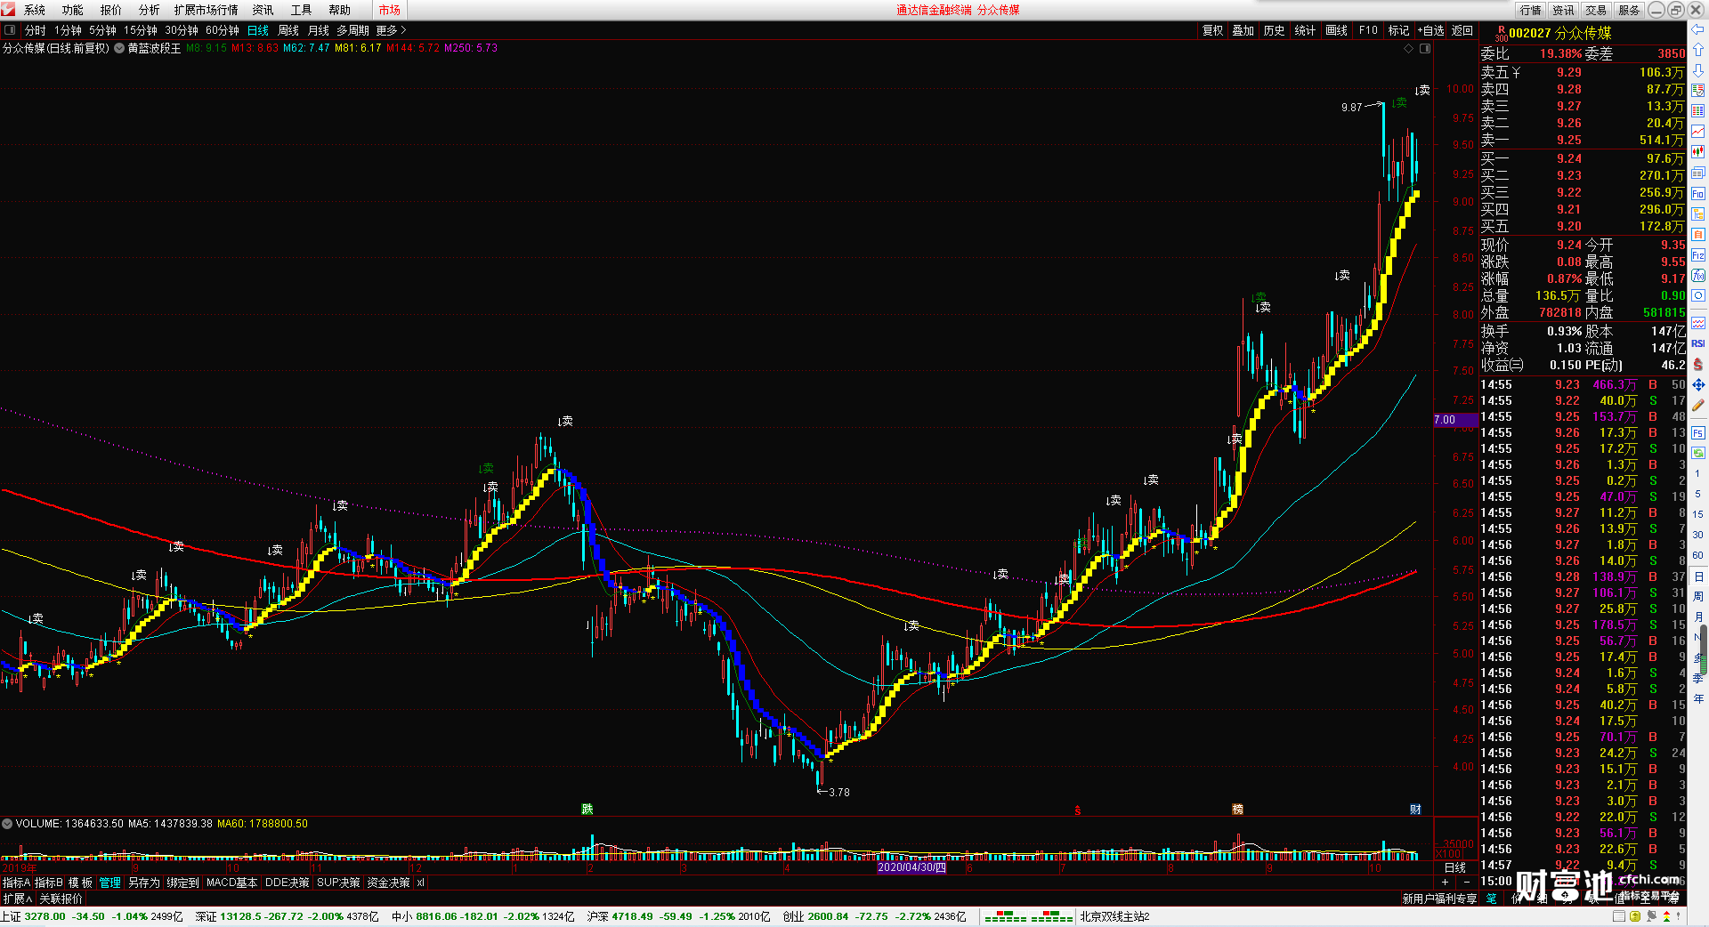
Task: Click the green refresh icon in sidebar
Action: click(x=1698, y=454)
